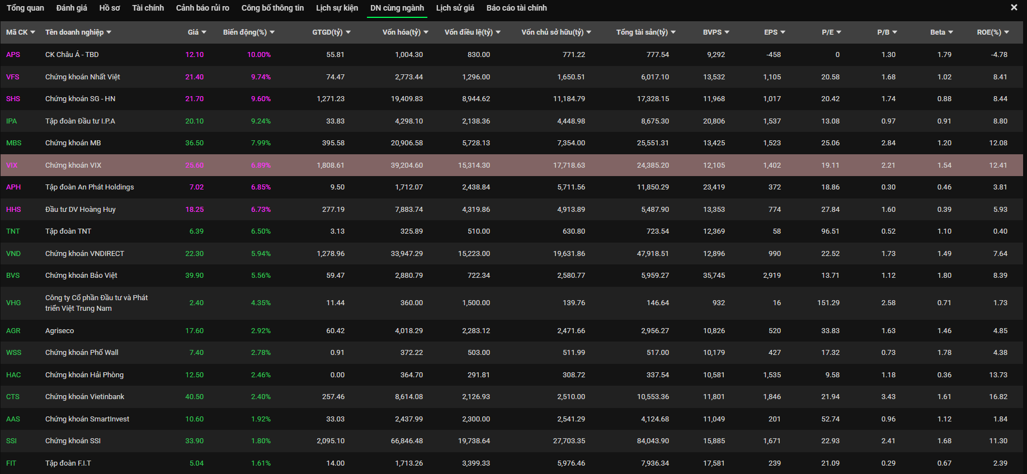Select company name Chứng khoán Bảo Việt
Viewport: 1027px width, 474px height.
click(x=81, y=276)
